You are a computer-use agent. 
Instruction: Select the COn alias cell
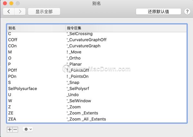tap(12, 46)
